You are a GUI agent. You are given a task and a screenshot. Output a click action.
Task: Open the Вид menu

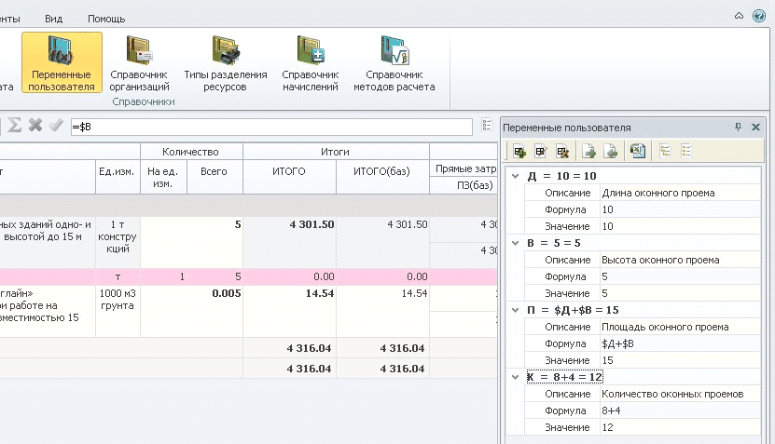[54, 19]
